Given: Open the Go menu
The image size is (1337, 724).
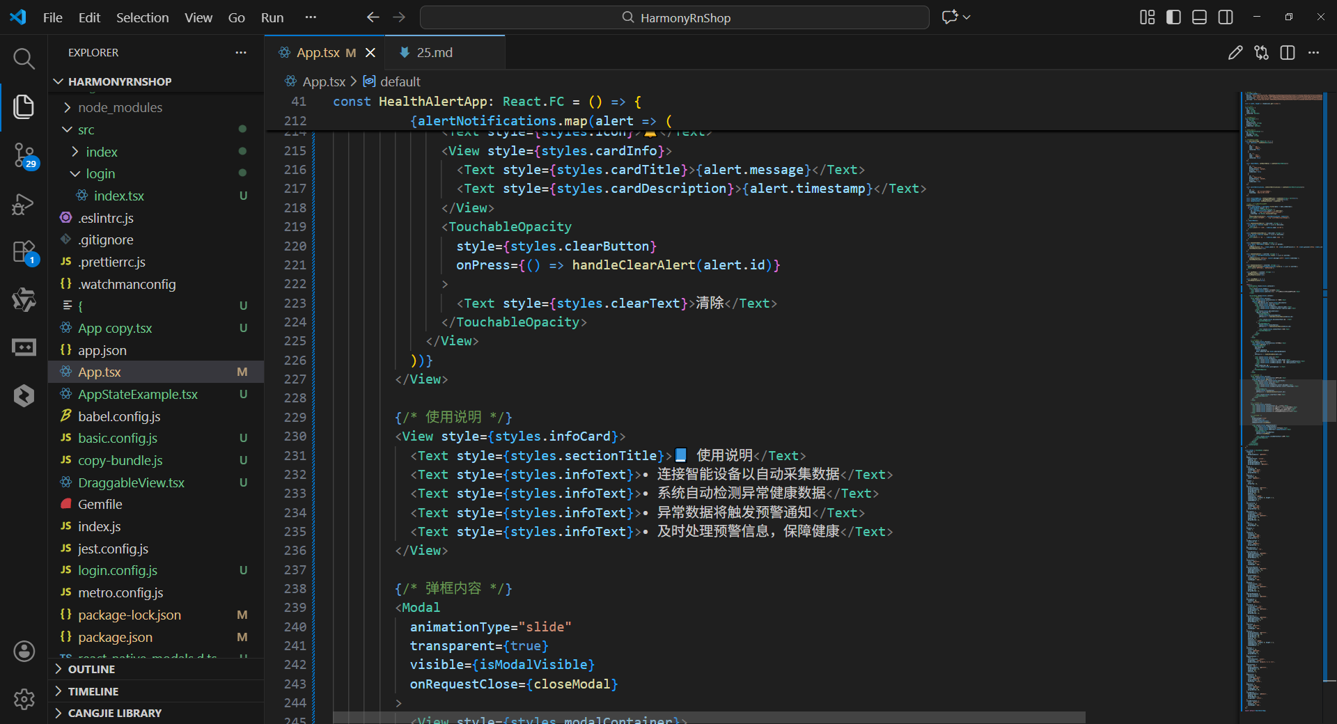Looking at the screenshot, I should (x=237, y=17).
